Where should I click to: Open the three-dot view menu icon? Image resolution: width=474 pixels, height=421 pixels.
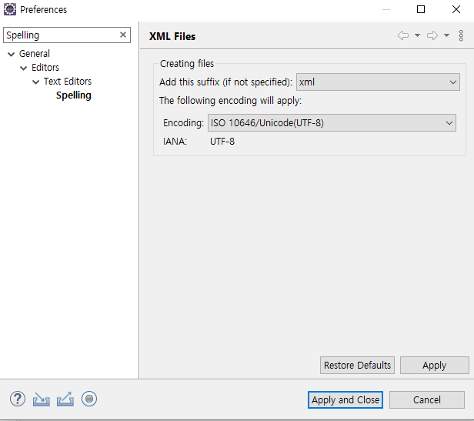461,35
